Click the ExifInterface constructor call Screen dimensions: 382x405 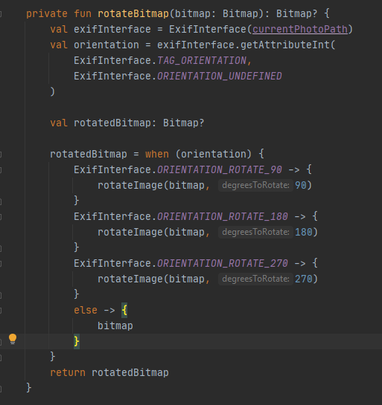tap(208, 30)
